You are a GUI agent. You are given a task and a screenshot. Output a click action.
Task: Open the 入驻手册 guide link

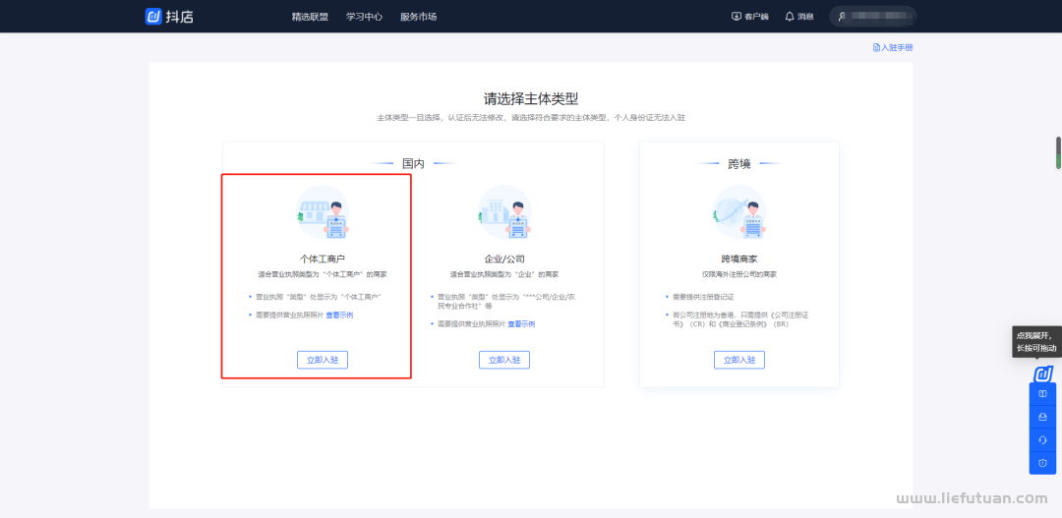pos(893,47)
